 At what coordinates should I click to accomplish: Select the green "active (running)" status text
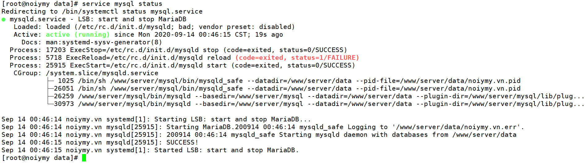[x=77, y=35]
